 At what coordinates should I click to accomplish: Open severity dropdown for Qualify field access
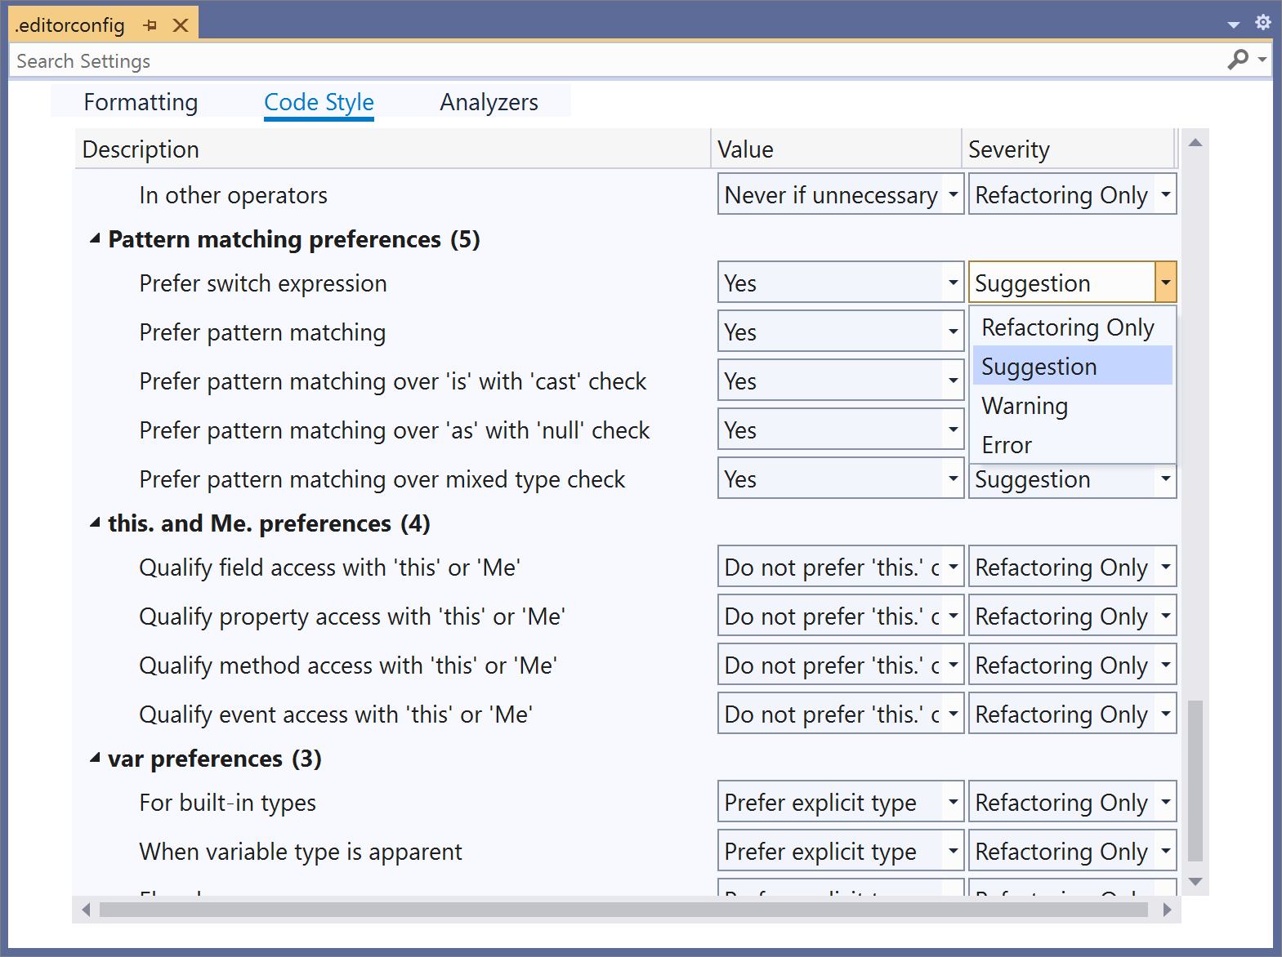coord(1165,567)
